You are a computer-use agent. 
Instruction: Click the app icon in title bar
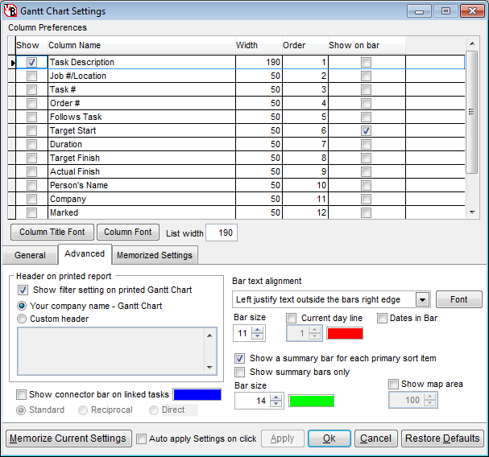click(10, 11)
